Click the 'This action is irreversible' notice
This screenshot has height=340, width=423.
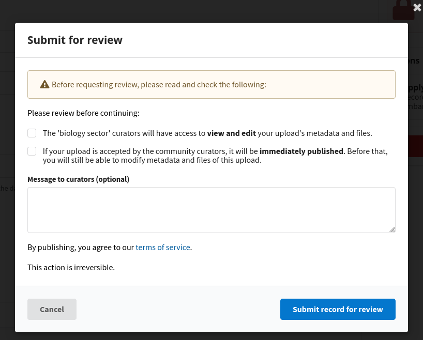(71, 268)
